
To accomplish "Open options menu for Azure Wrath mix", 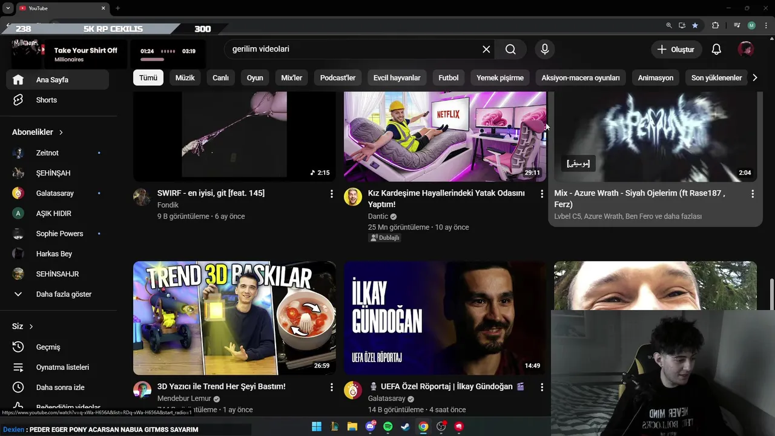I will [753, 194].
